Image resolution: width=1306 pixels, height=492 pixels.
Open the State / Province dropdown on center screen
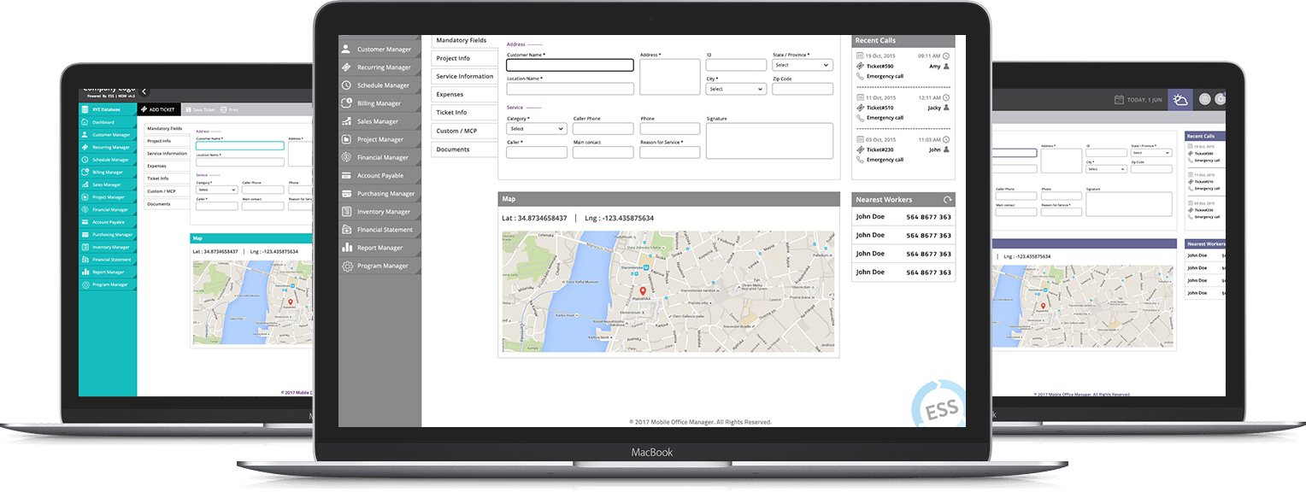click(802, 65)
